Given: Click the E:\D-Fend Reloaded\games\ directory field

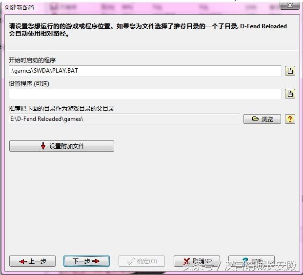Looking at the screenshot, I should [x=124, y=119].
